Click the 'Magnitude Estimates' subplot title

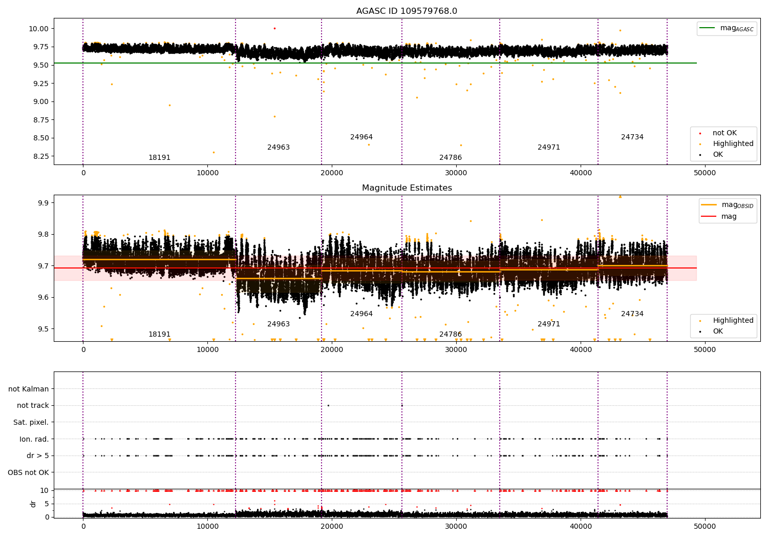click(407, 188)
